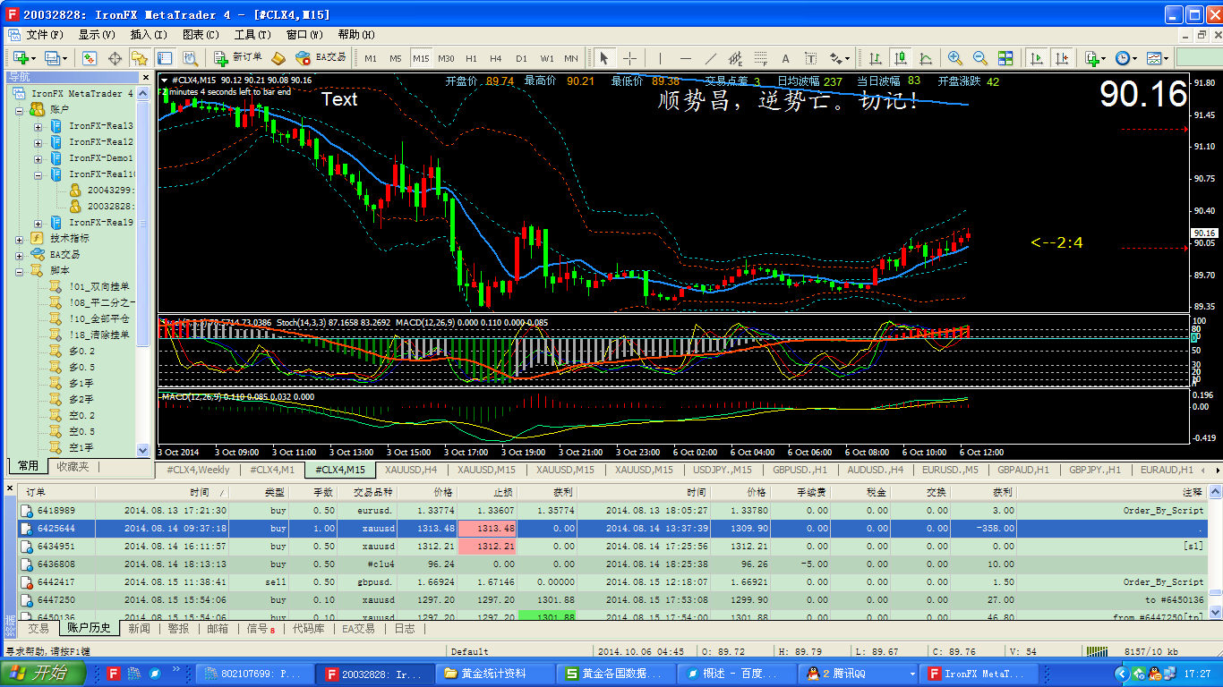Viewport: 1223px width, 687px height.
Task: Collapse the 脚本 scripts node
Action: point(20,271)
